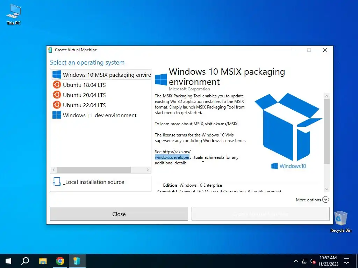The height and width of the screenshot is (268, 358).
Task: Click the Ubuntu 20.04 logo icon
Action: tap(57, 95)
